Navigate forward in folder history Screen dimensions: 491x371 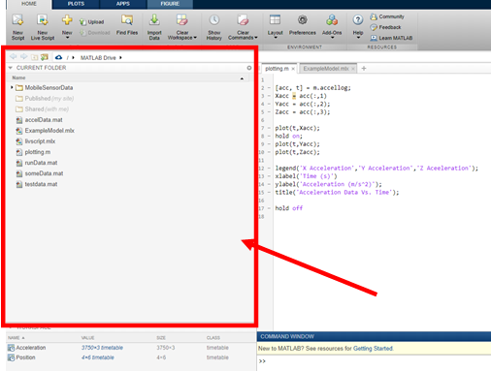(x=23, y=57)
